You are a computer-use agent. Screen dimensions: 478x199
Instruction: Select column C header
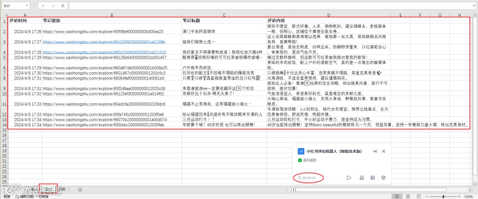click(x=224, y=15)
